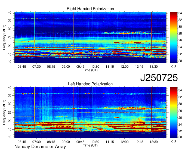Click 12:45 tick under Right Handed plot
Screen dimensions: 185x150
139,67
